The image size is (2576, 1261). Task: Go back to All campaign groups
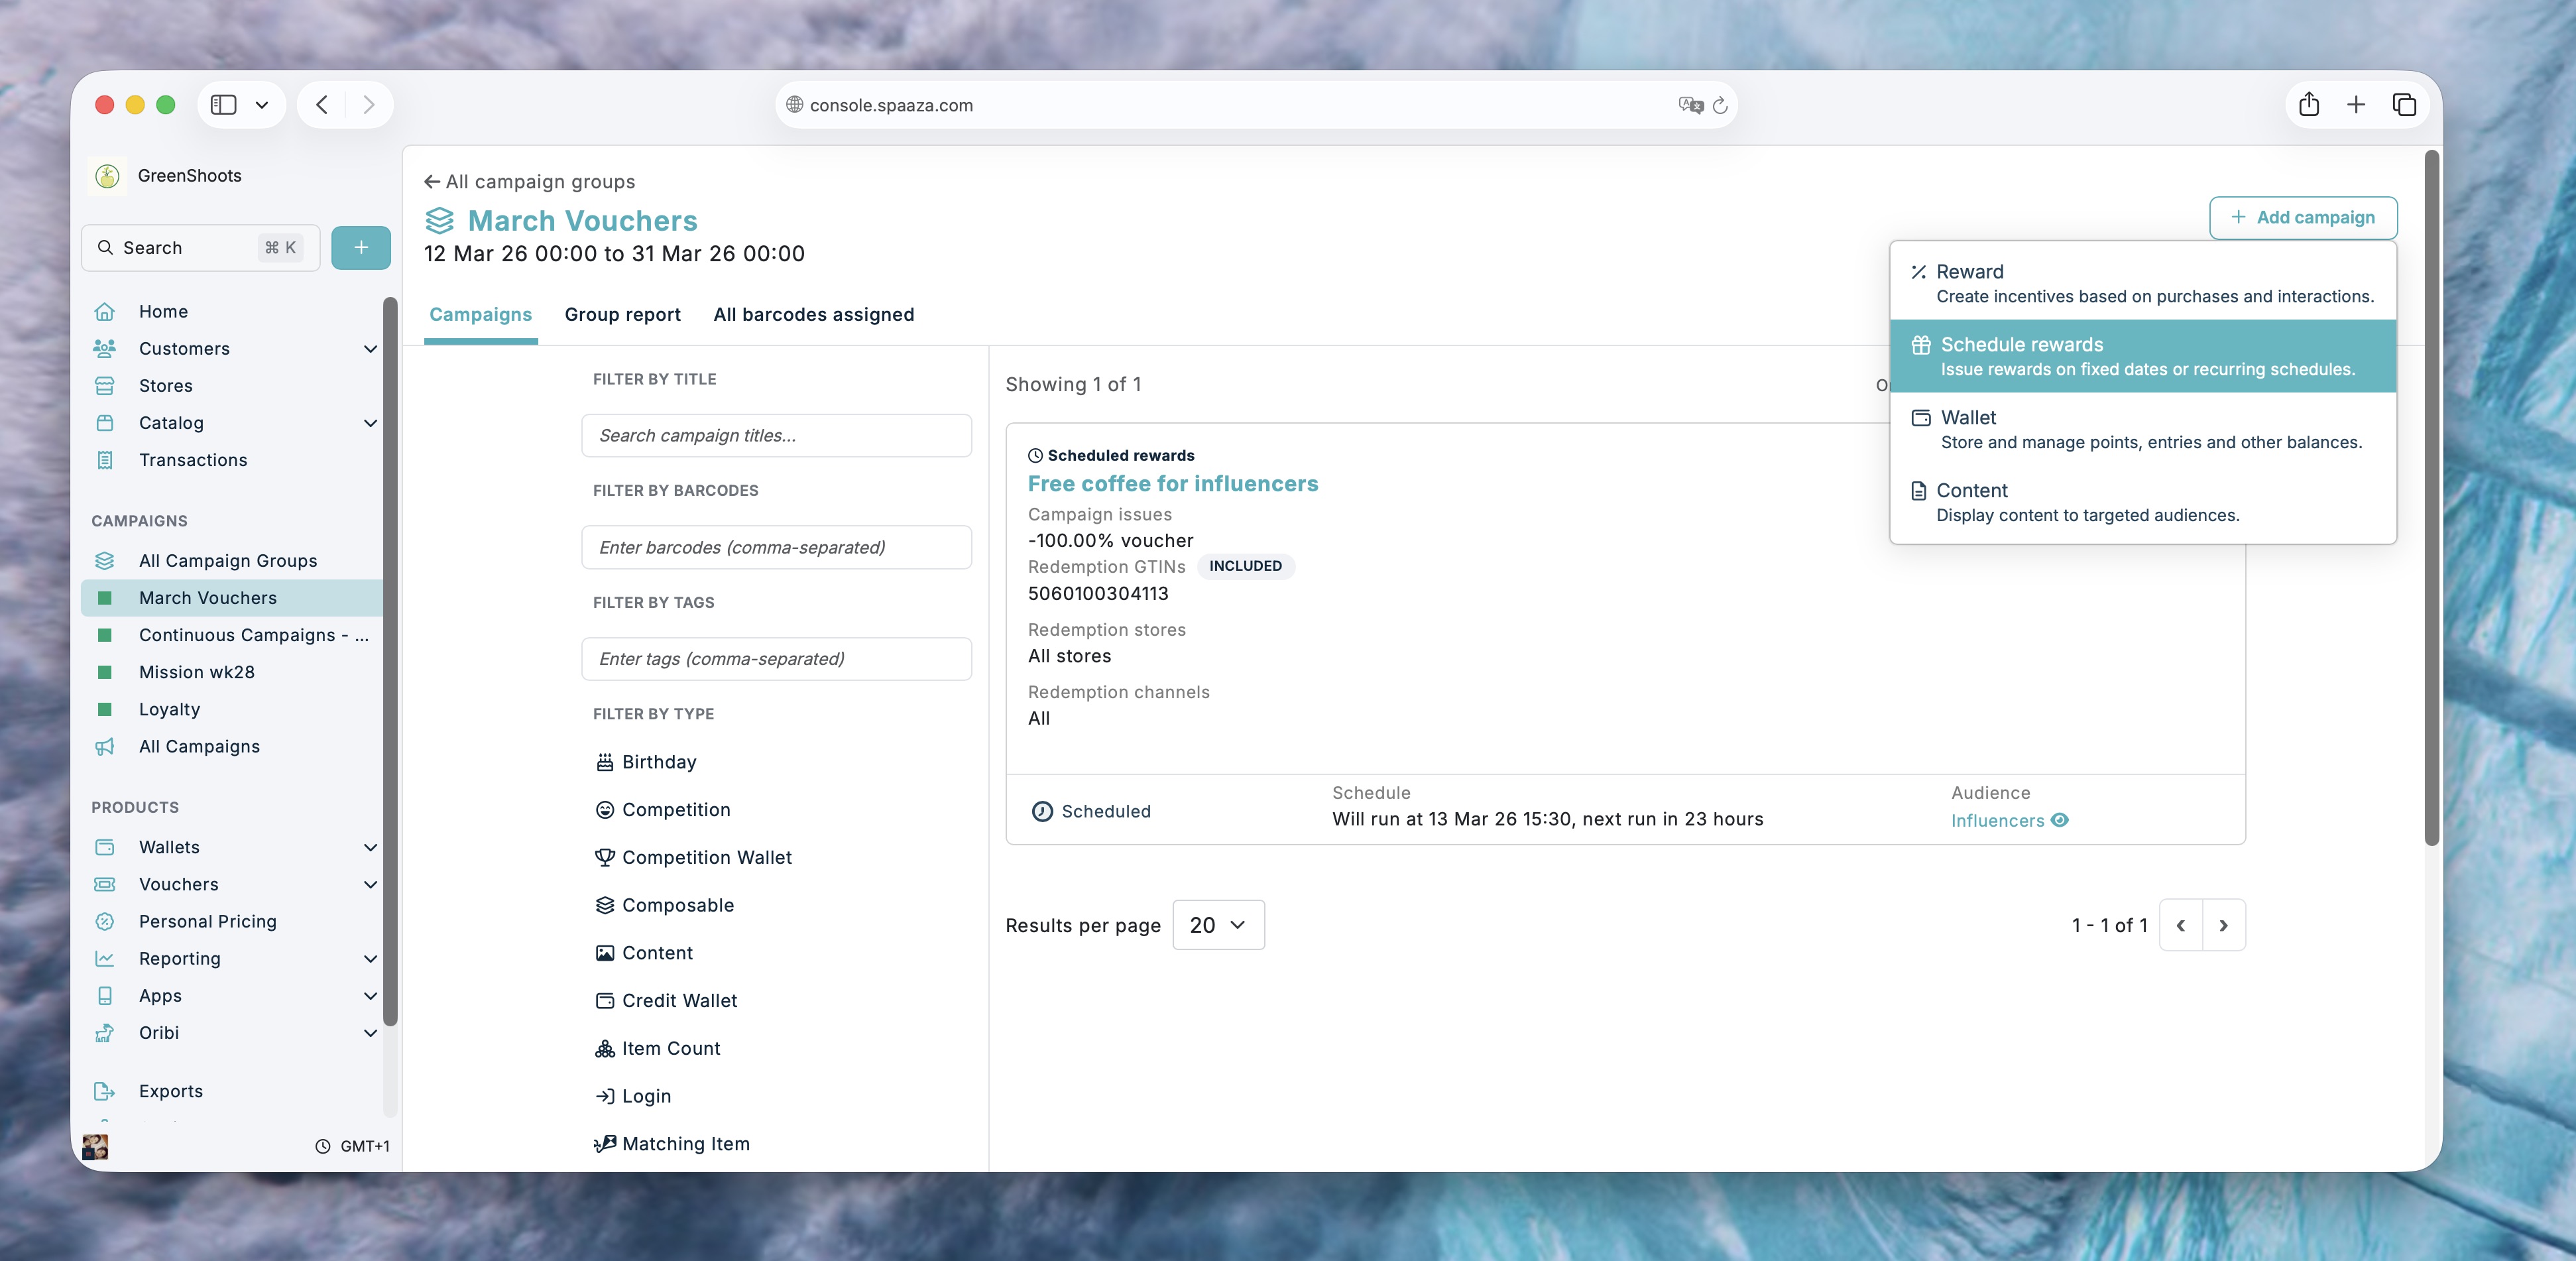pyautogui.click(x=530, y=182)
